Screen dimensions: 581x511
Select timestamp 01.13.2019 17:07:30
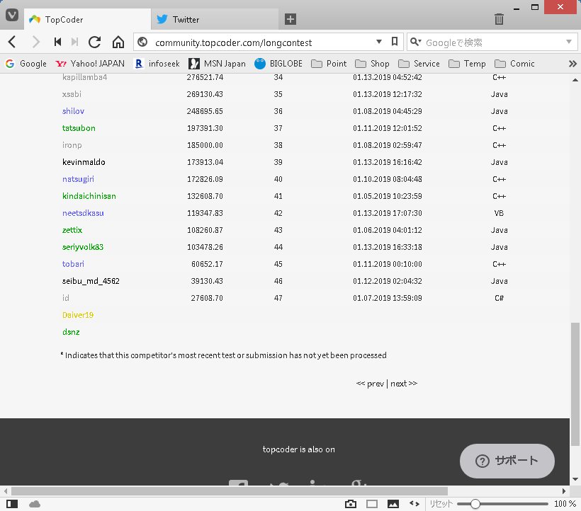coord(388,213)
